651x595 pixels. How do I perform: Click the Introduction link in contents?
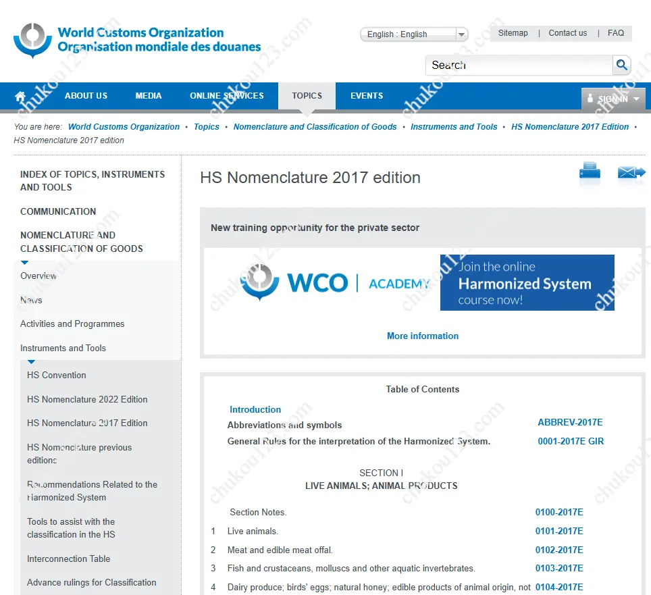pyautogui.click(x=255, y=409)
